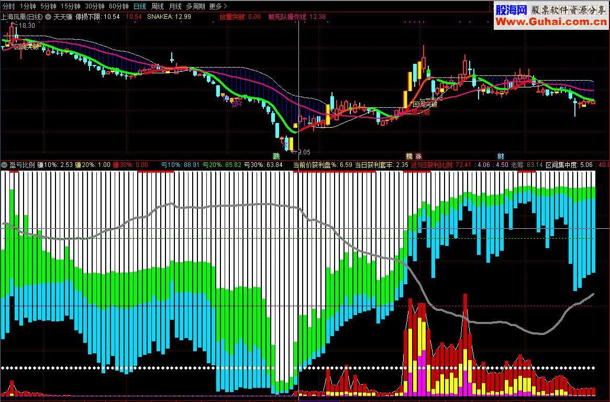The width and height of the screenshot is (610, 402).
Task: Select the 盈亏比例 indicator name
Action: tap(22, 165)
